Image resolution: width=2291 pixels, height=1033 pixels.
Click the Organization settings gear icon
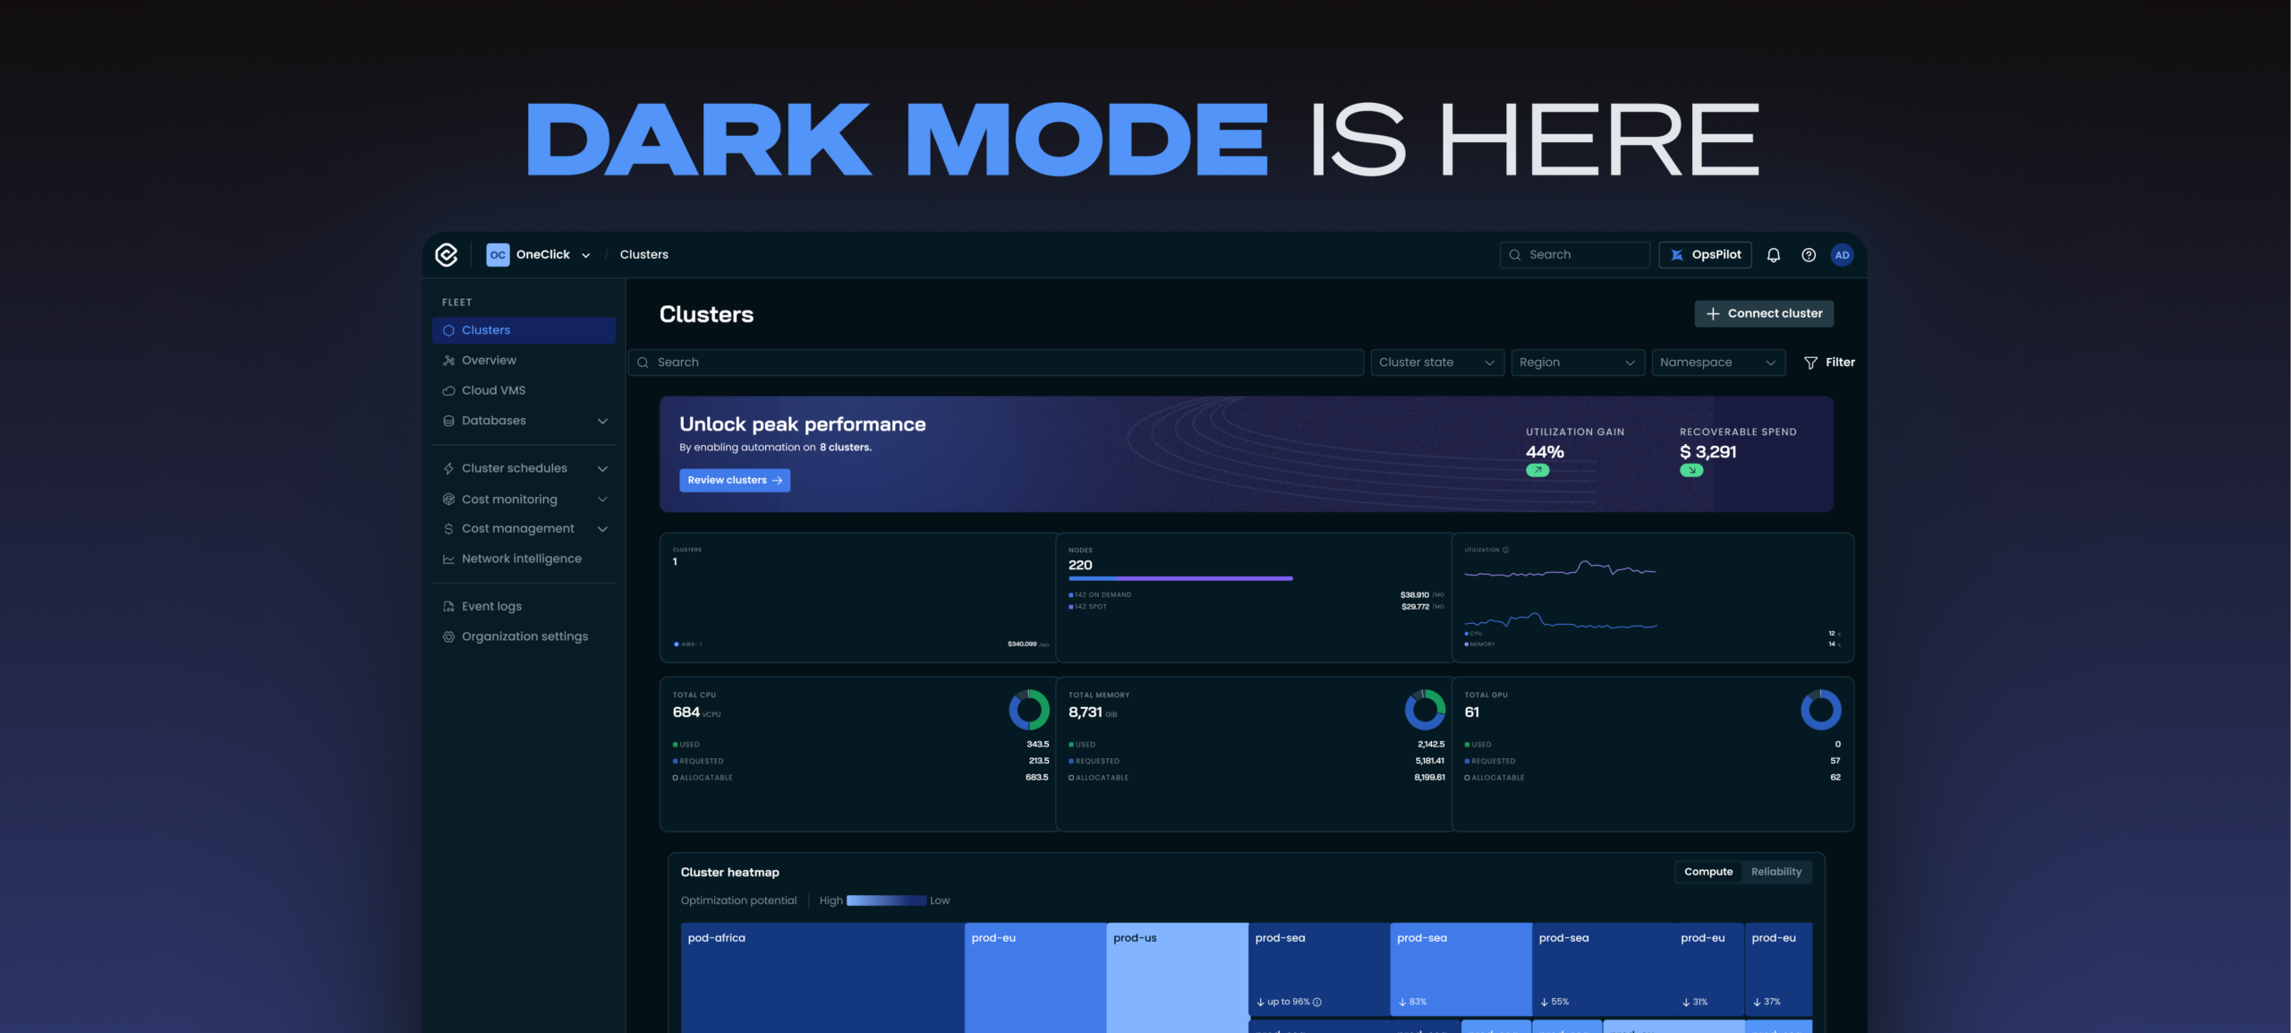(448, 637)
